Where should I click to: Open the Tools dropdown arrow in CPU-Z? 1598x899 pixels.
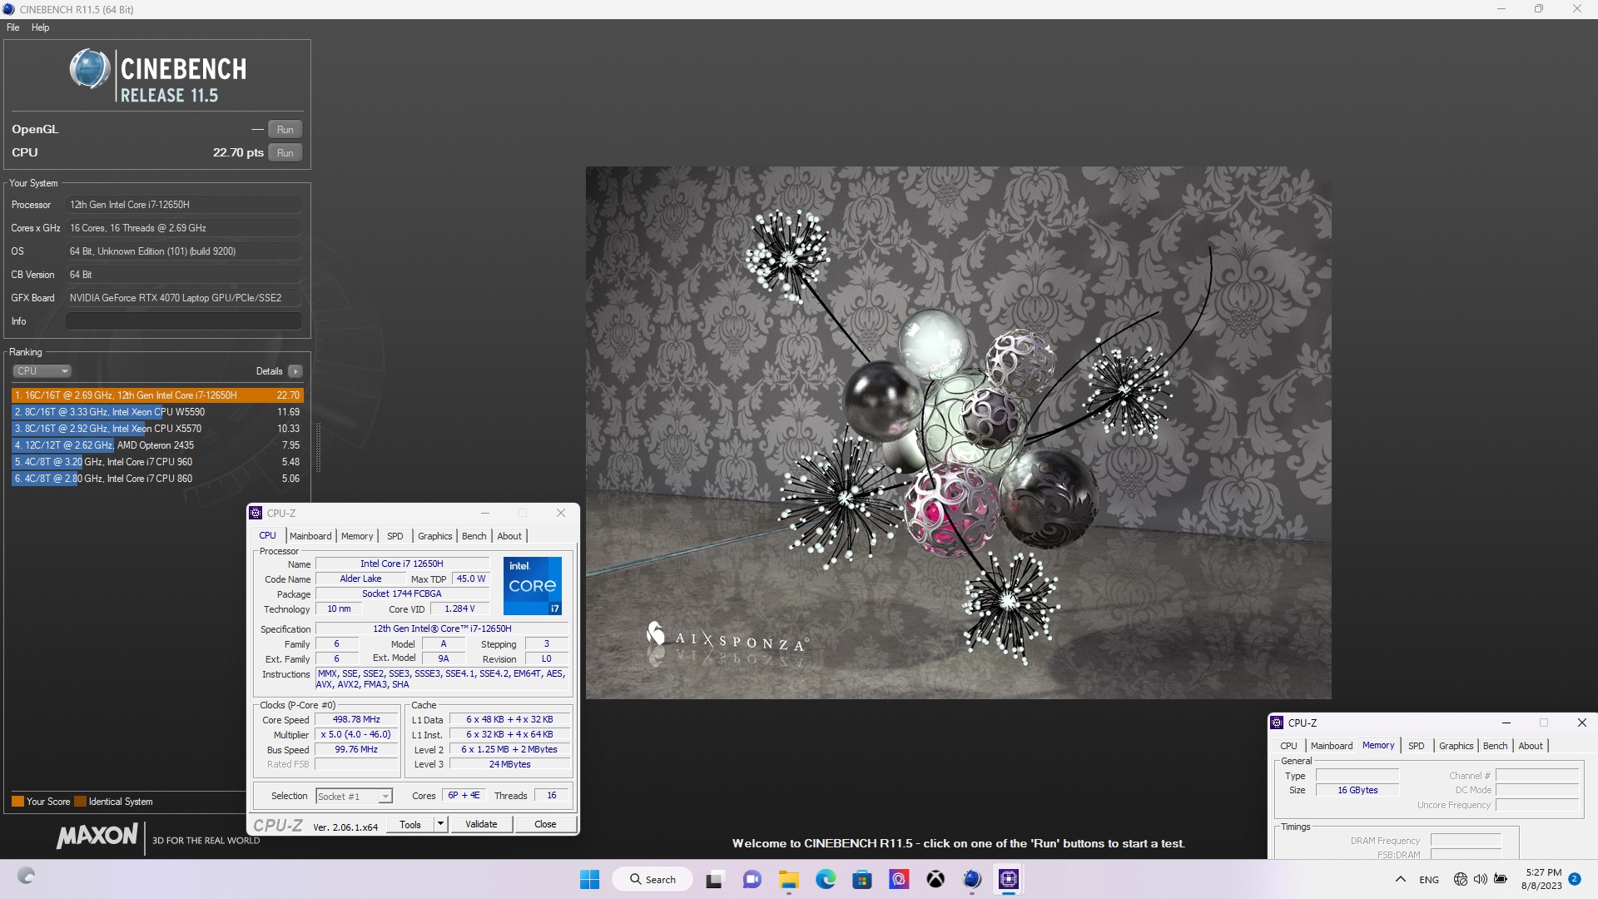[x=441, y=825]
